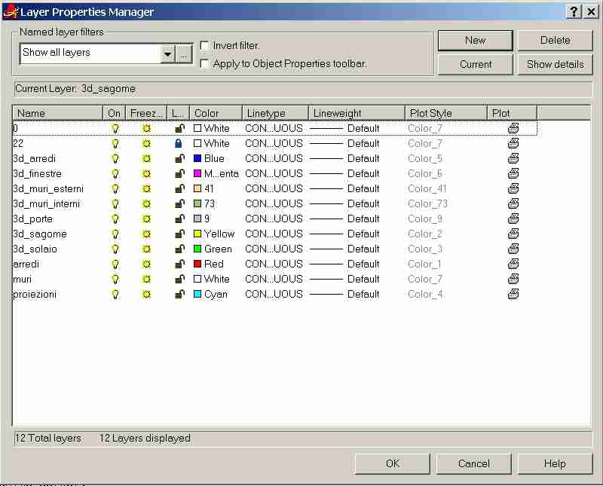Toggle the plot printer icon for layer 0
603x486 pixels.
513,128
